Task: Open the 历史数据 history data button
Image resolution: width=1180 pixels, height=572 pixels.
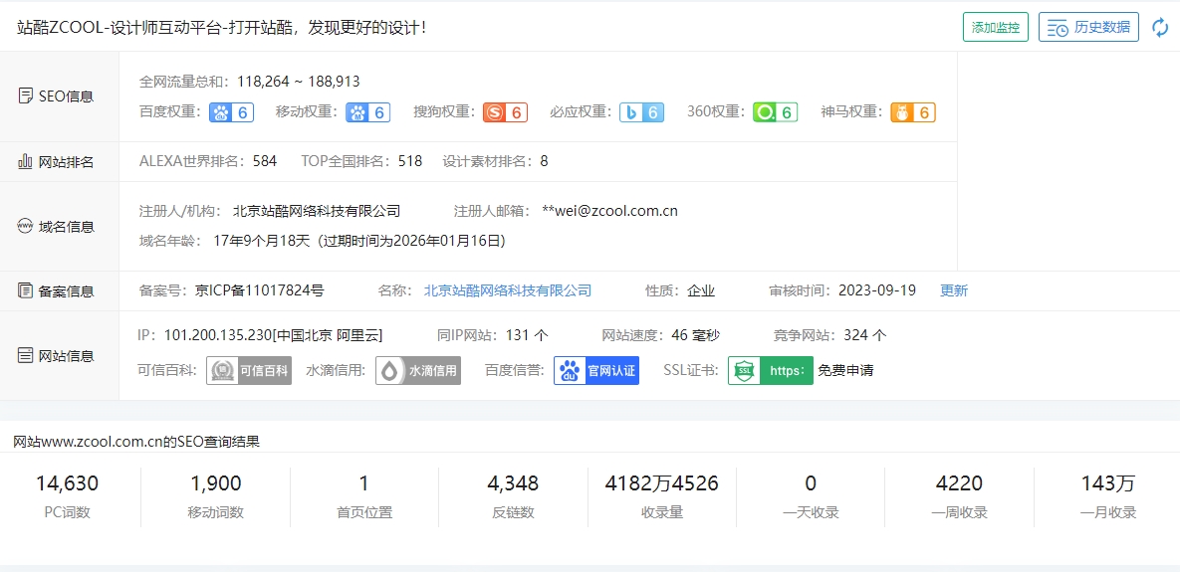Action: pyautogui.click(x=1088, y=28)
